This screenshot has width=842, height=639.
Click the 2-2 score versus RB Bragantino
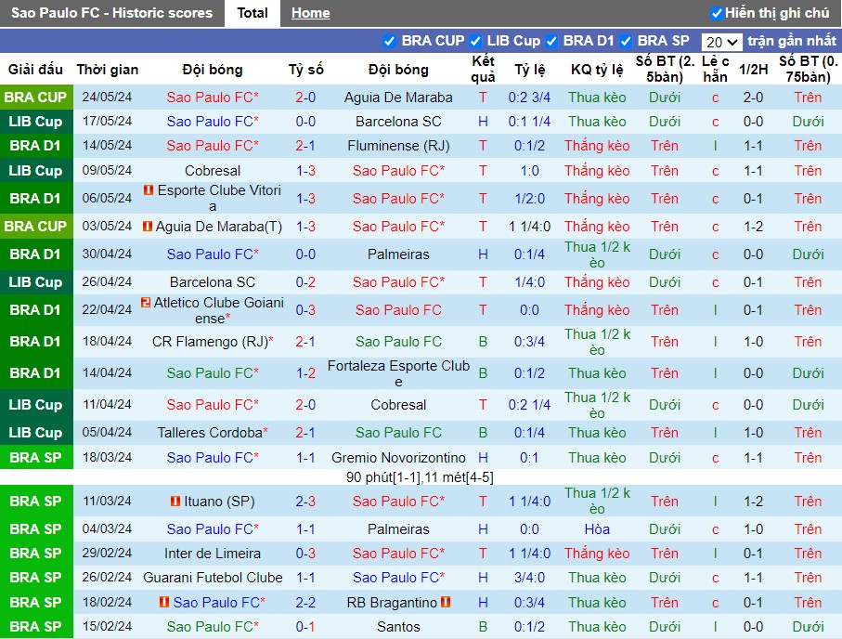click(x=305, y=602)
